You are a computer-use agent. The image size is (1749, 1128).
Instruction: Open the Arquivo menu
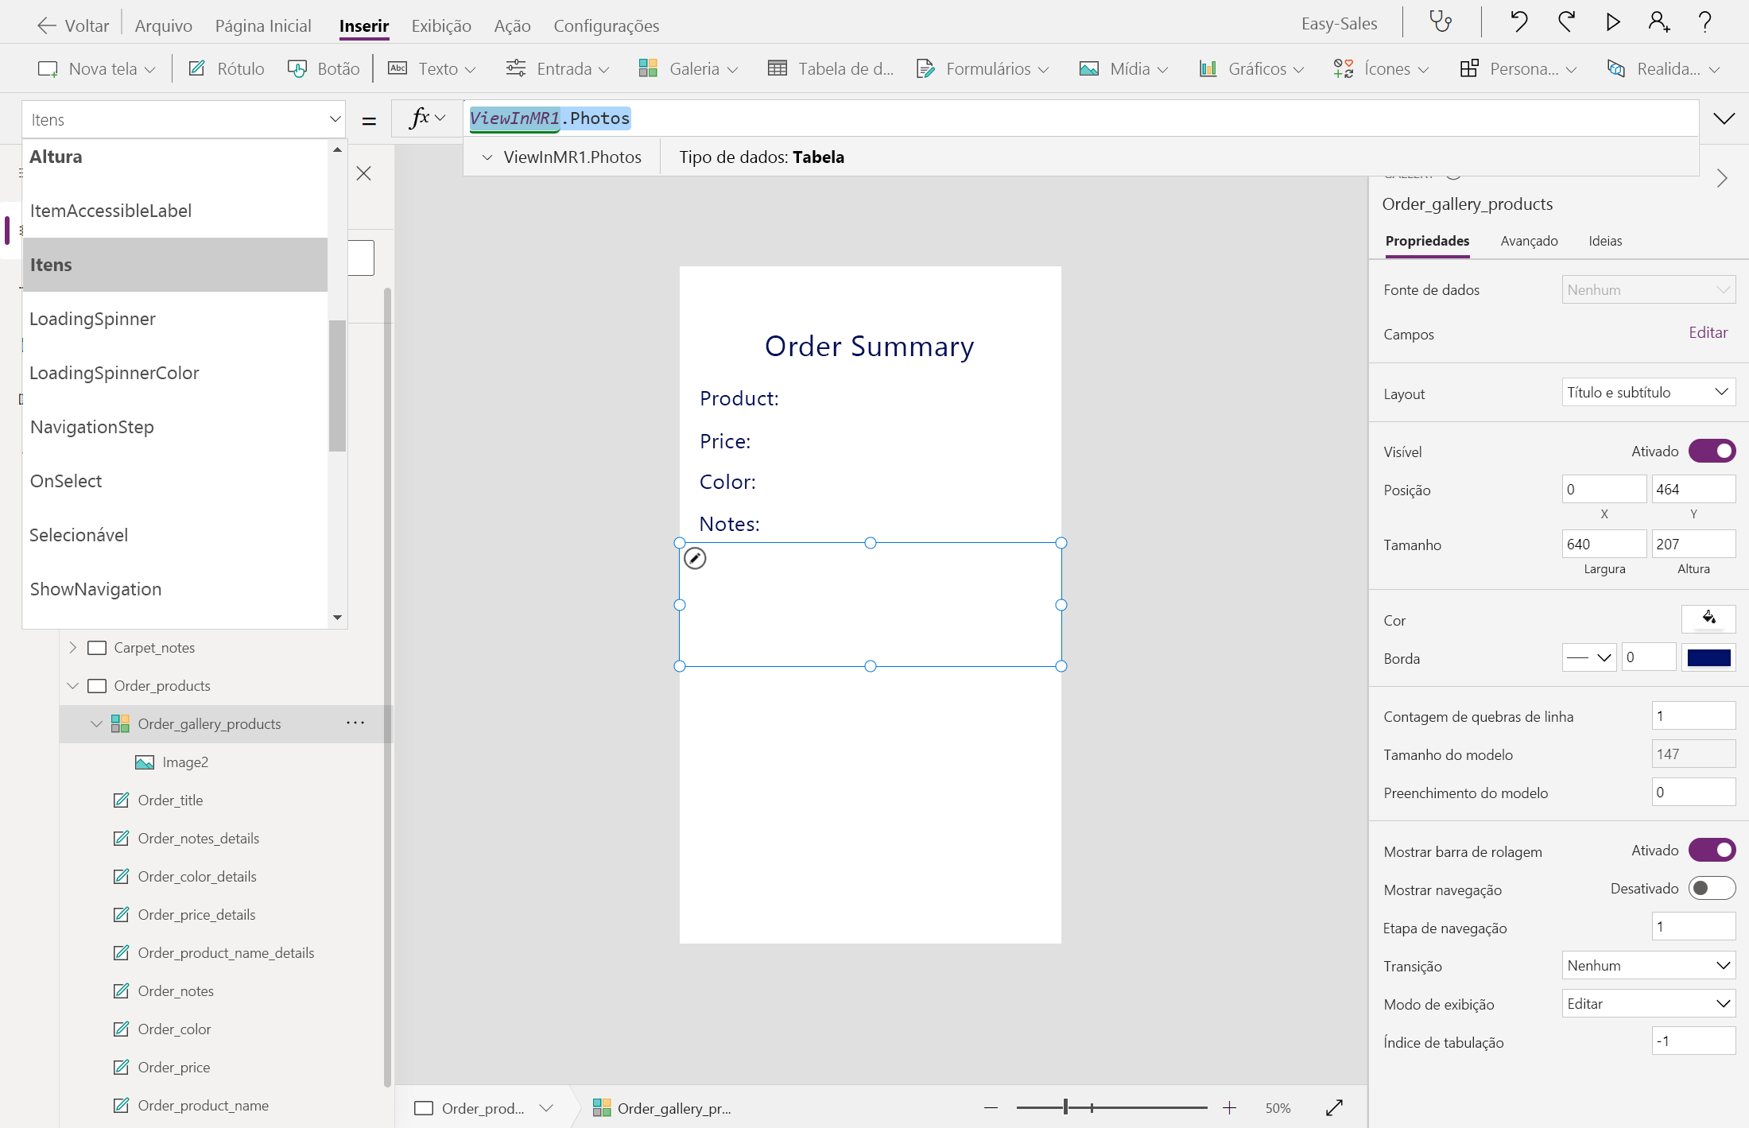(164, 25)
